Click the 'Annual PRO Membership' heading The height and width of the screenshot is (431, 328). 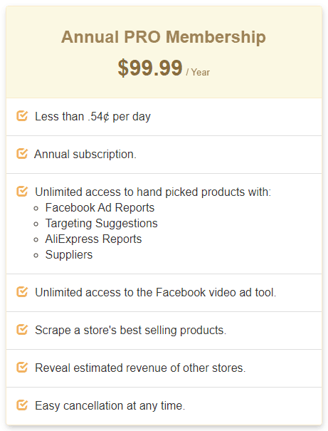coord(164,37)
